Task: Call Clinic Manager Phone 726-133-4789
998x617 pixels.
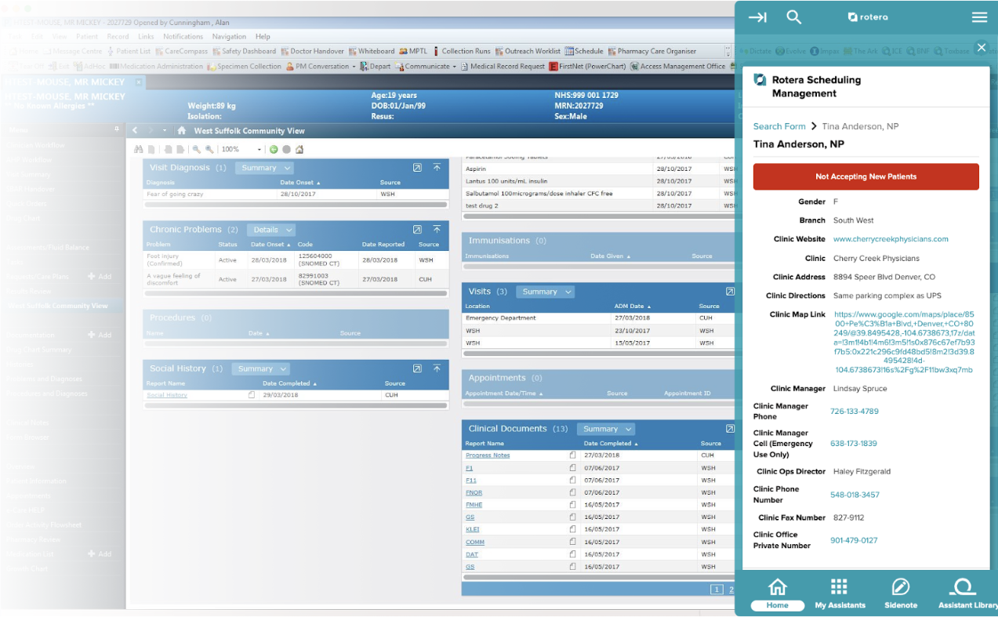Action: point(855,411)
